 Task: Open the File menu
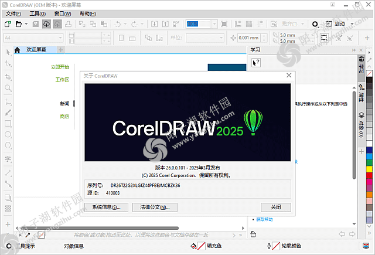(x=13, y=13)
